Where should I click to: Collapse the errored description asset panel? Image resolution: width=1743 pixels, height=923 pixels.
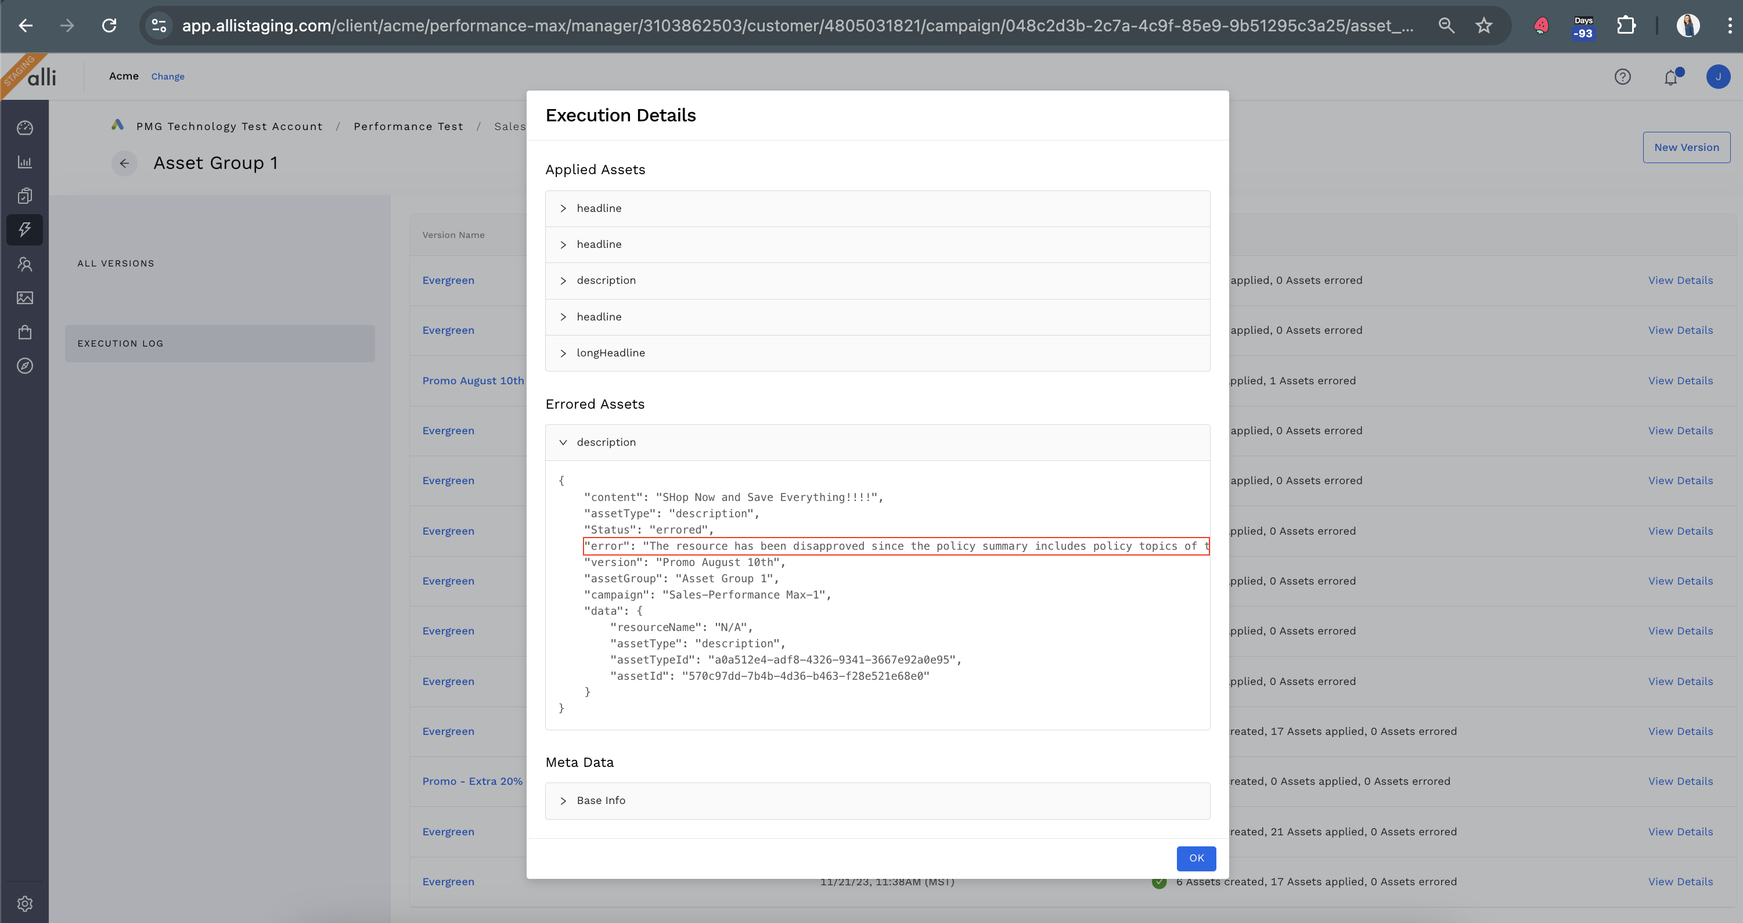pyautogui.click(x=606, y=442)
